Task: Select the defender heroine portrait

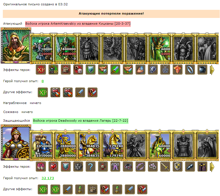Action: click(16, 142)
